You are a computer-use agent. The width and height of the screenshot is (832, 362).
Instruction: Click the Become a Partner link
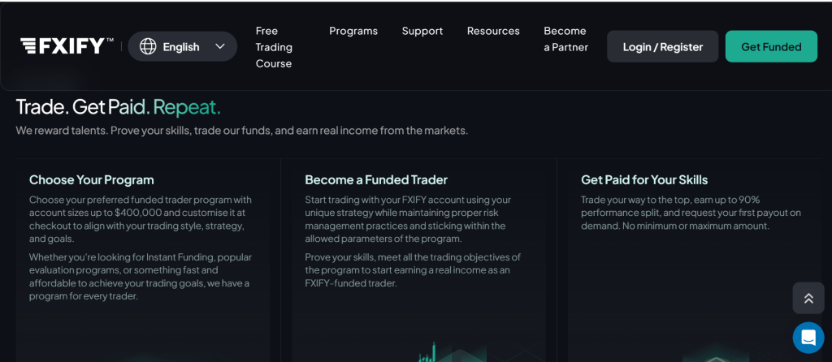pyautogui.click(x=565, y=39)
